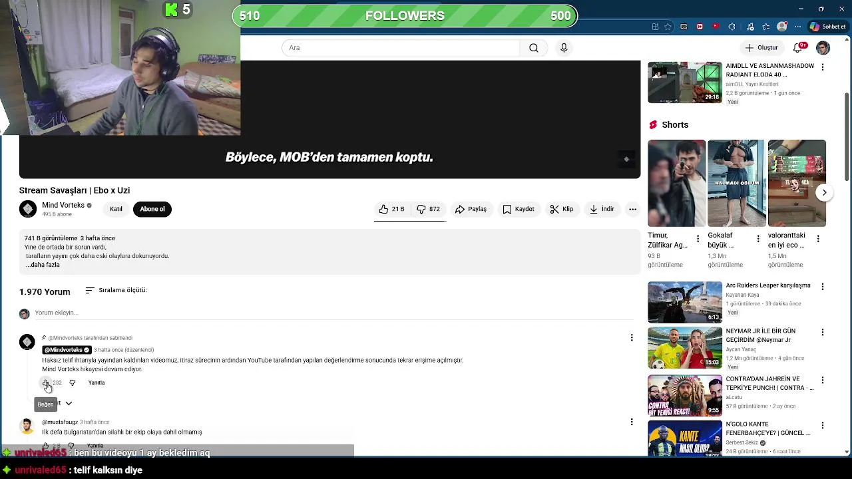Screen dimensions: 852x479
Task: Click the Oluştur create button
Action: tap(761, 48)
